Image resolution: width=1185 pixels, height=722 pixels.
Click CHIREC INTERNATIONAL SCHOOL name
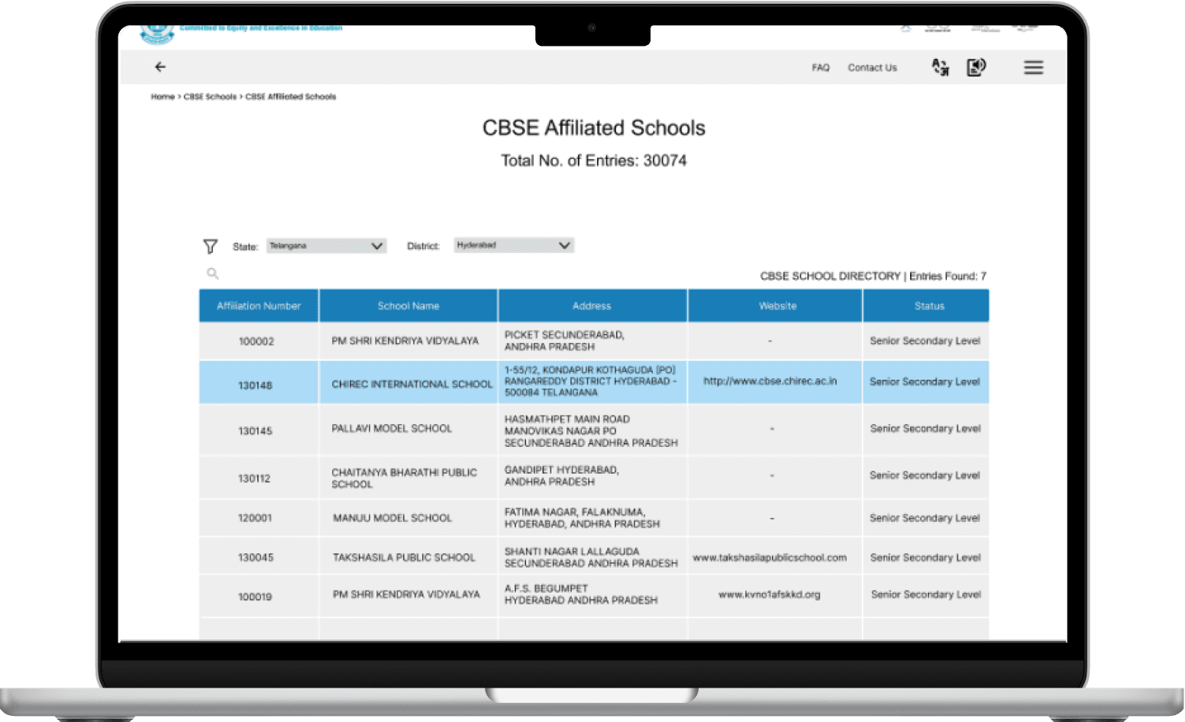coord(412,384)
